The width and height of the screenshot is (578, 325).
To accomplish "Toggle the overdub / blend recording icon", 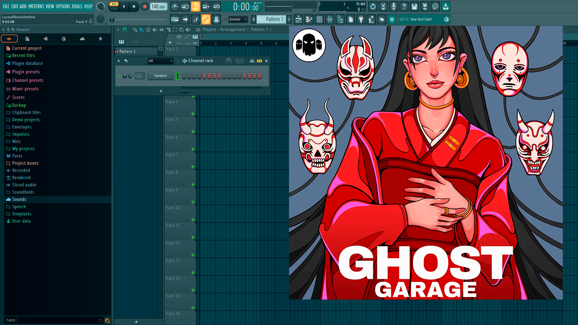I will 206,6.
